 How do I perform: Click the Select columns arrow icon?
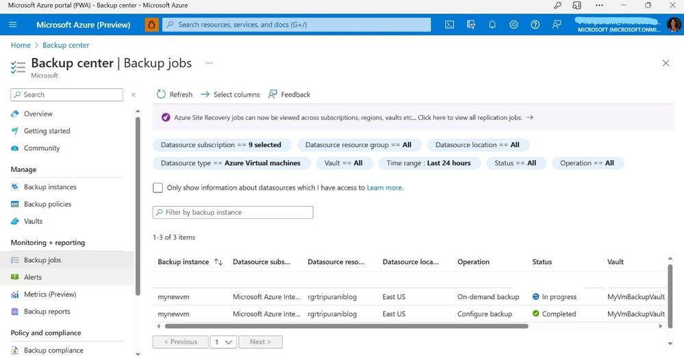205,94
